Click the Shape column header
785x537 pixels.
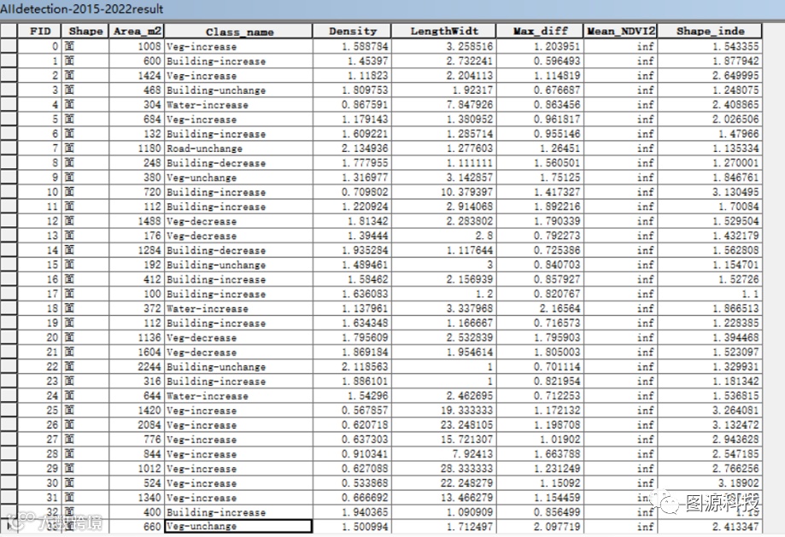click(x=85, y=31)
